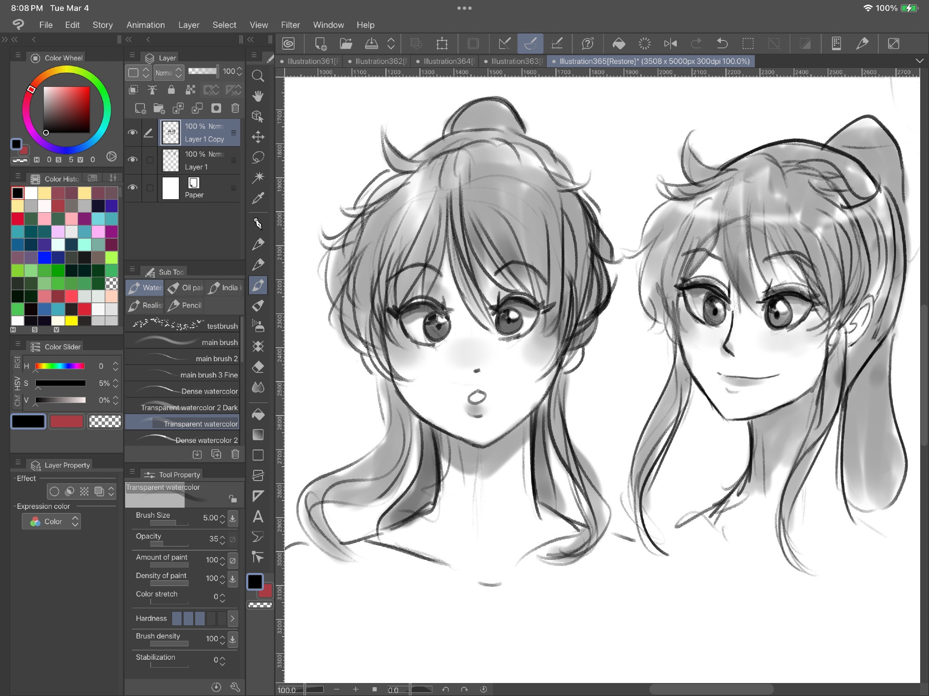Click the horizontal canvas scrollbar

pyautogui.click(x=711, y=689)
